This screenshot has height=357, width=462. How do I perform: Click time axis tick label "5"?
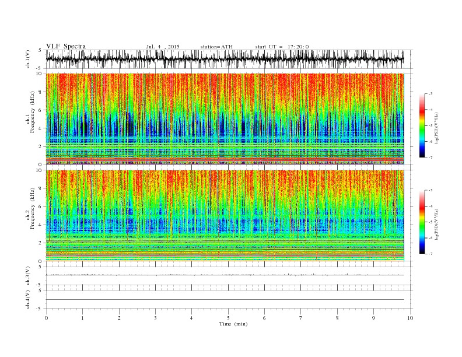click(228, 318)
